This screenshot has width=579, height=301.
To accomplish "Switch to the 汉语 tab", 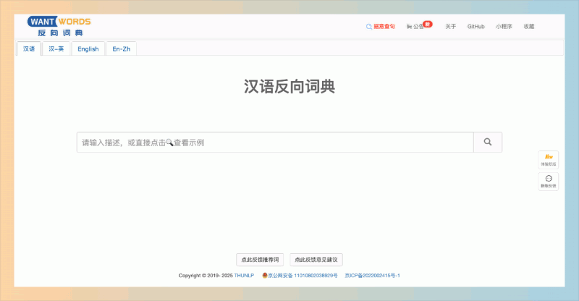I will (x=29, y=48).
